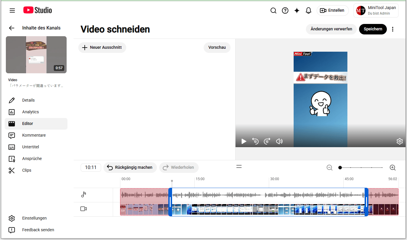This screenshot has width=407, height=240.
Task: Click the video track camera icon
Action: [x=84, y=209]
